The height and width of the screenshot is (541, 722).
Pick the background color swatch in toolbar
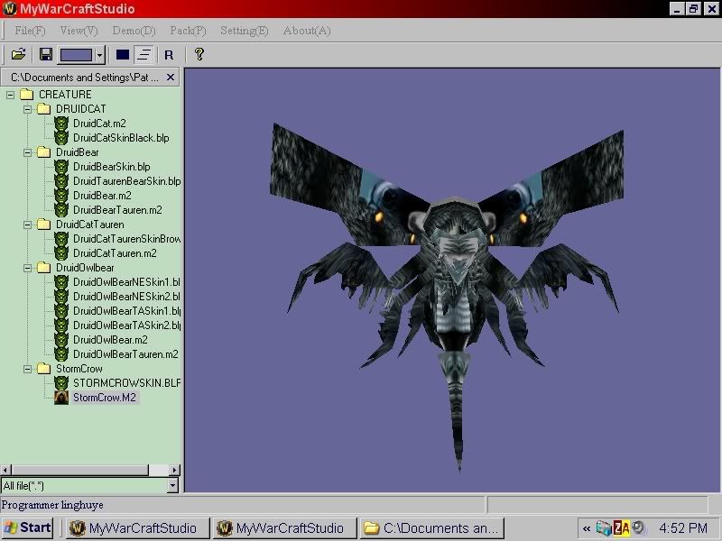pyautogui.click(x=76, y=55)
